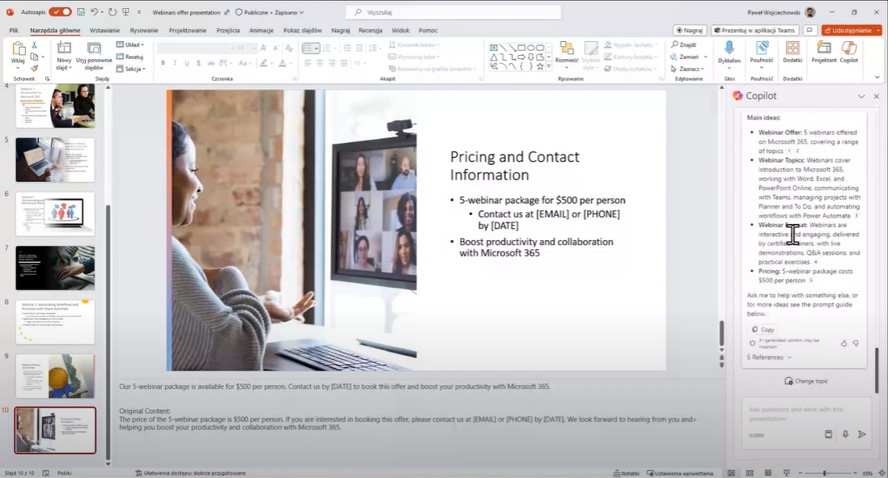Toggle Notatki notes pane in status bar

coord(627,473)
